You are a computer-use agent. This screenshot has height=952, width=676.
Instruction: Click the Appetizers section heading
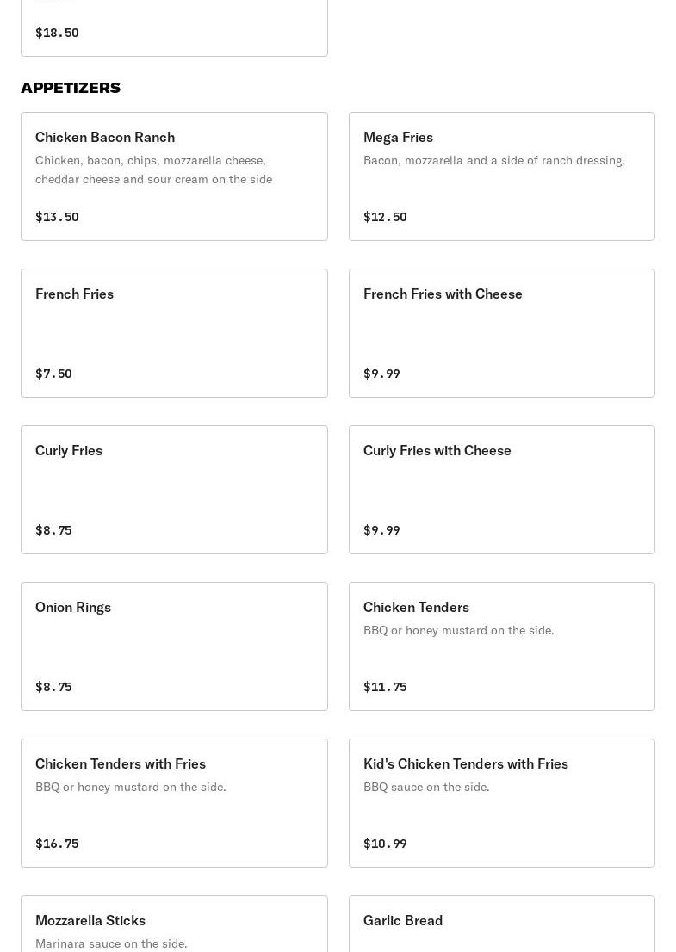(71, 88)
